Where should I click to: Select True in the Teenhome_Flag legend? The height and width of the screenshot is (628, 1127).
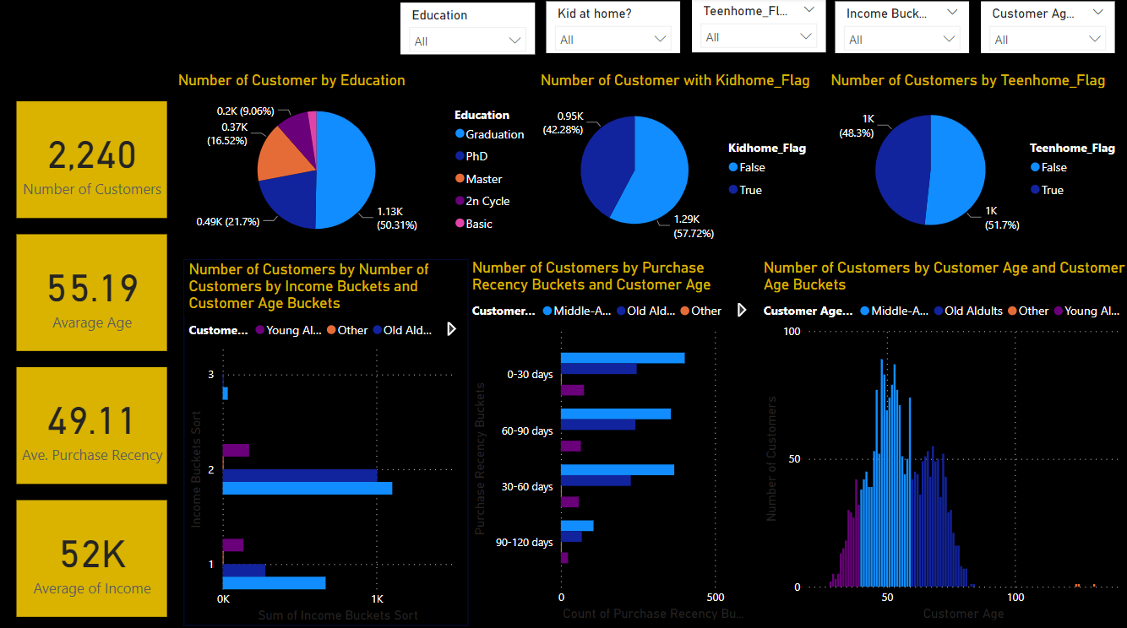(x=1047, y=190)
